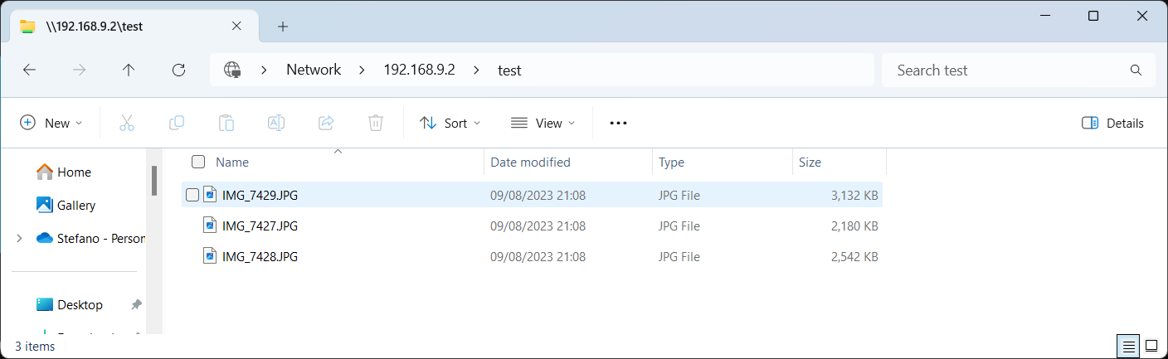Expand the Stefano - Personal OneDrive node
Image resolution: width=1168 pixels, height=359 pixels.
[x=19, y=239]
